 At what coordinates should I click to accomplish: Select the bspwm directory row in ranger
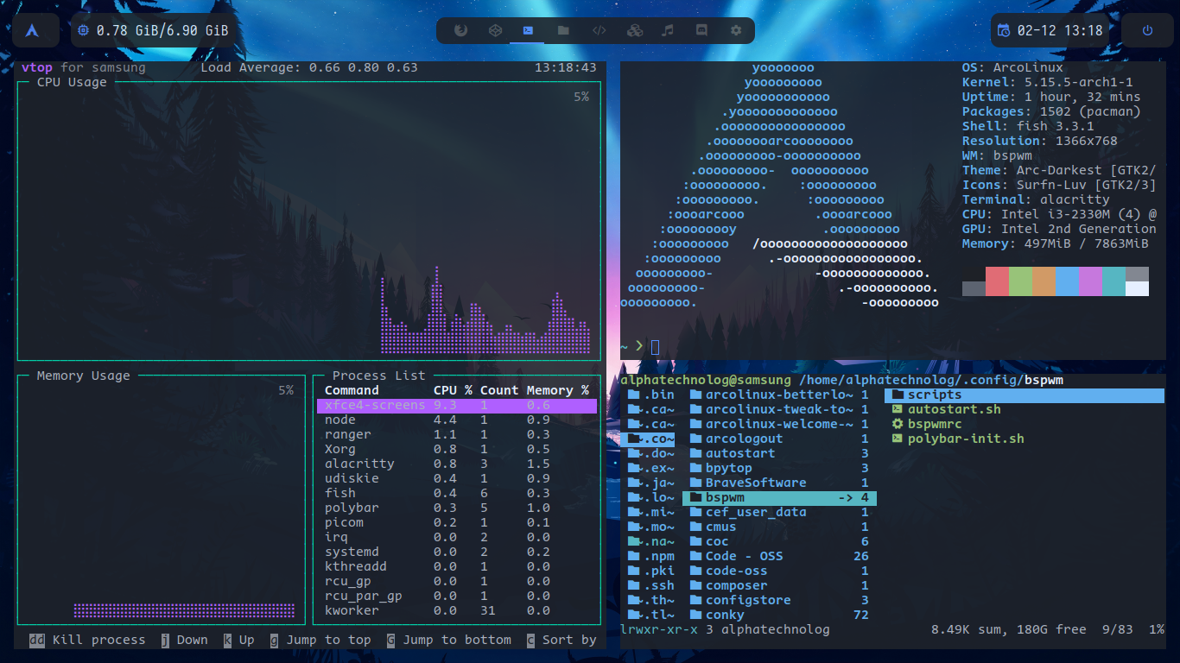(x=779, y=497)
